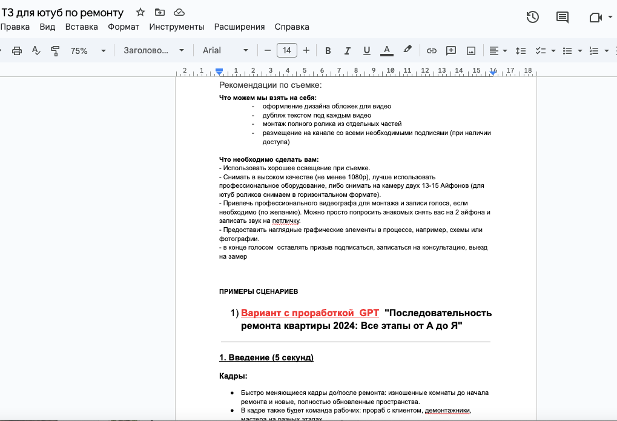Open the 75% zoom dropdown

(x=88, y=50)
